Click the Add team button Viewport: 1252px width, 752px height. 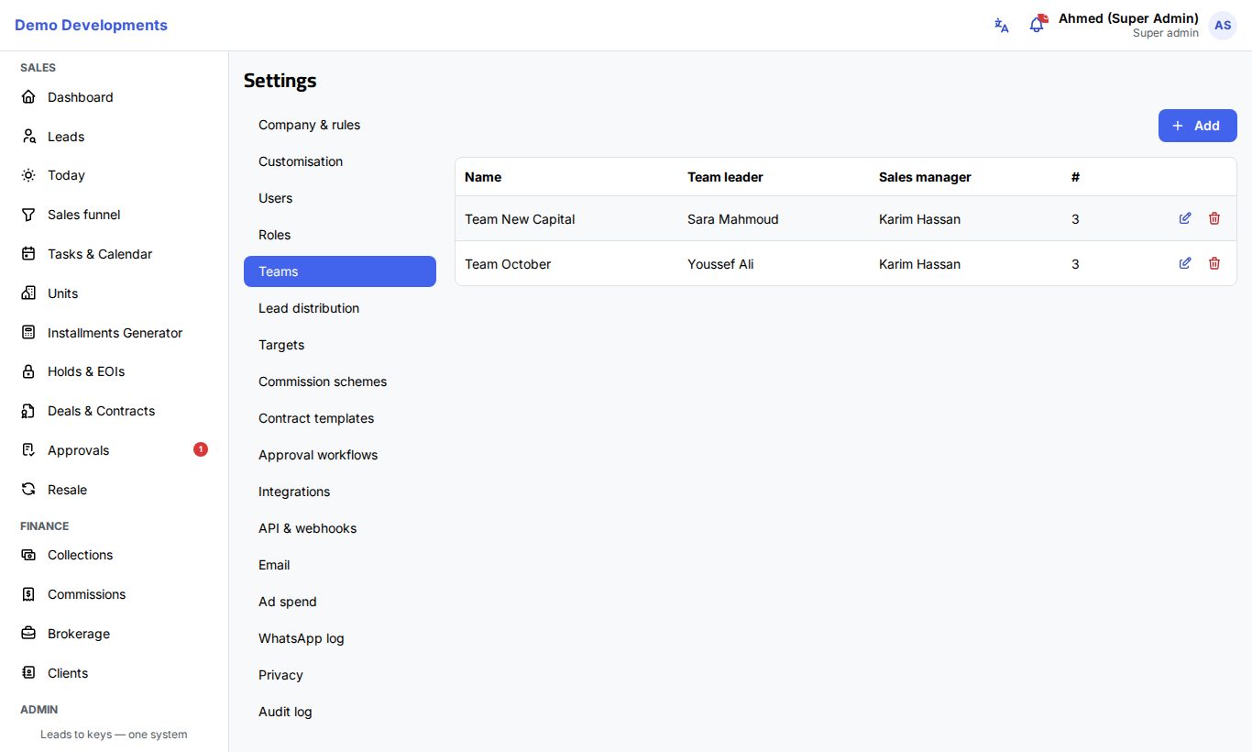pos(1197,126)
